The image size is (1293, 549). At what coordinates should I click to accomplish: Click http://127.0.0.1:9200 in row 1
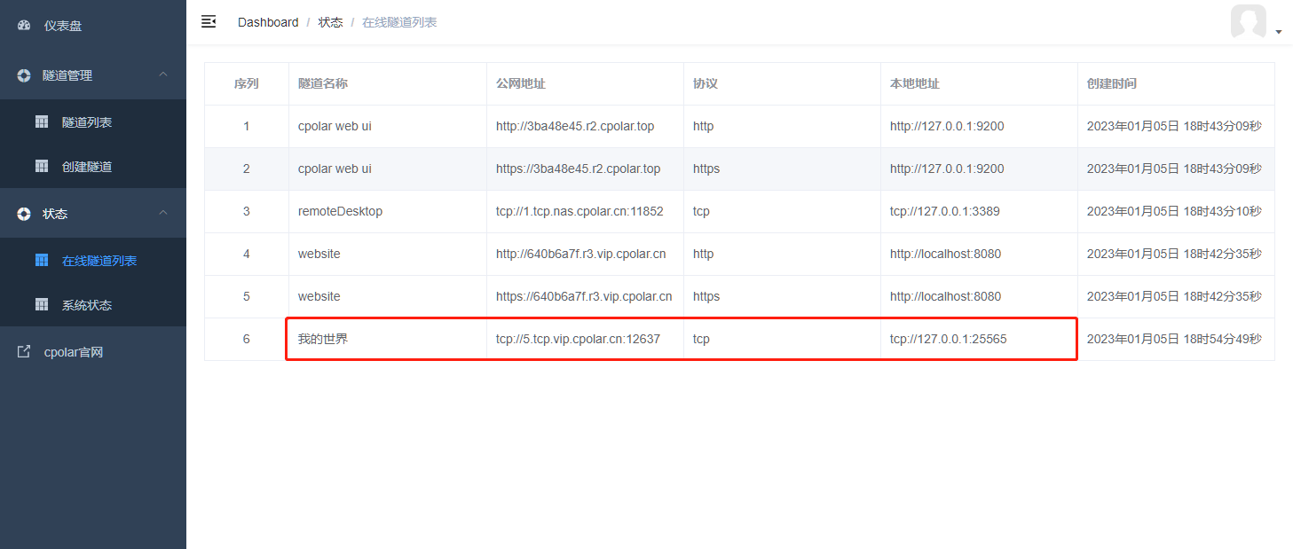pyautogui.click(x=948, y=126)
